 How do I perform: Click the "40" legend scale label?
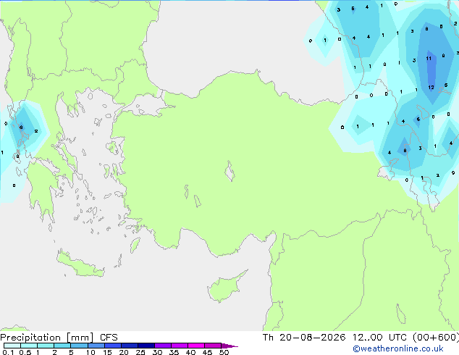point(190,352)
